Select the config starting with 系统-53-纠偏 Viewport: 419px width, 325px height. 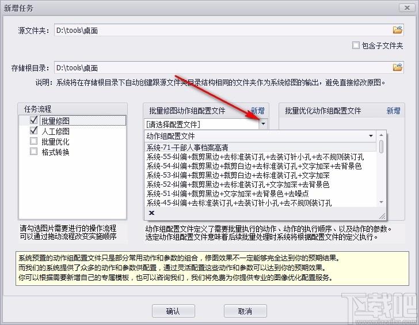point(261,175)
